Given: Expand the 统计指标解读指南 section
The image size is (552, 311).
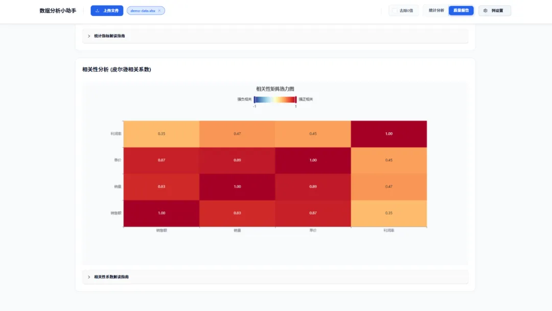Looking at the screenshot, I should tap(275, 36).
